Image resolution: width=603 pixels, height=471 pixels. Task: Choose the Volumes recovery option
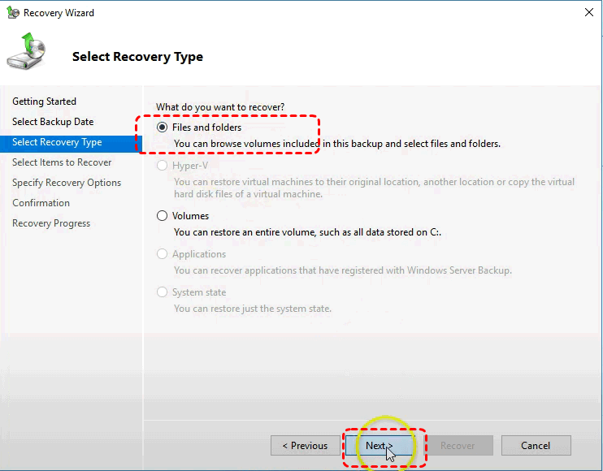click(x=162, y=216)
